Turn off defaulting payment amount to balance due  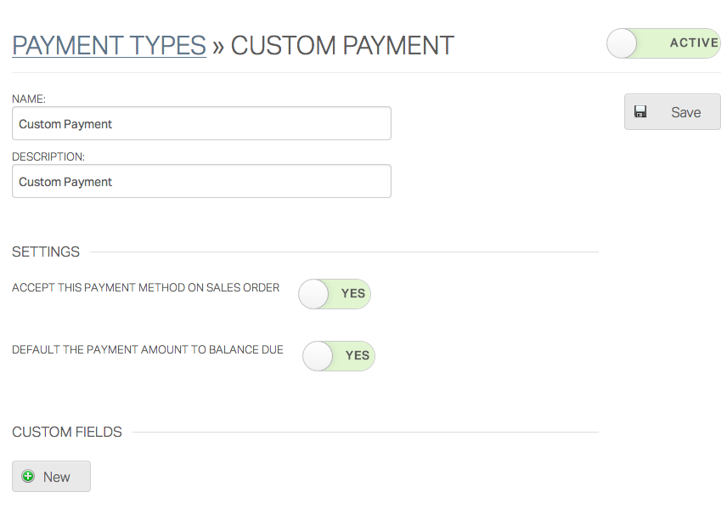(338, 355)
